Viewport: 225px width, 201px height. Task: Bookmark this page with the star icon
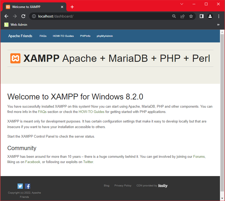(x=191, y=16)
